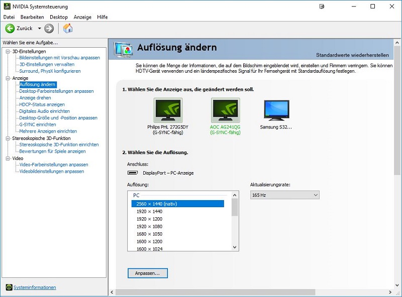
Task: Select resolution 1920 × 1080
Action: (149, 226)
